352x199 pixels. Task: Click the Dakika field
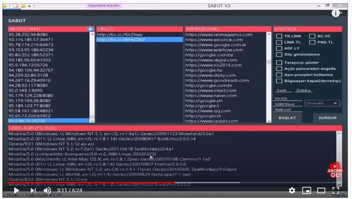coord(303,90)
